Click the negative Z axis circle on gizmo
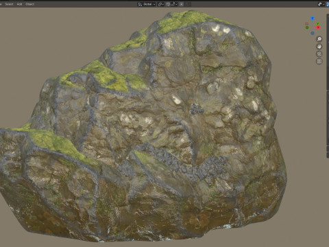Screen dimensions: 329x247 (313, 33)
